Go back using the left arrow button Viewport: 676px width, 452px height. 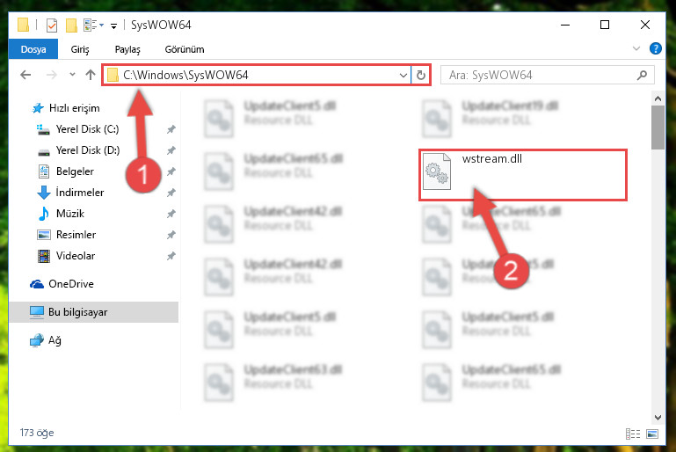[x=25, y=75]
